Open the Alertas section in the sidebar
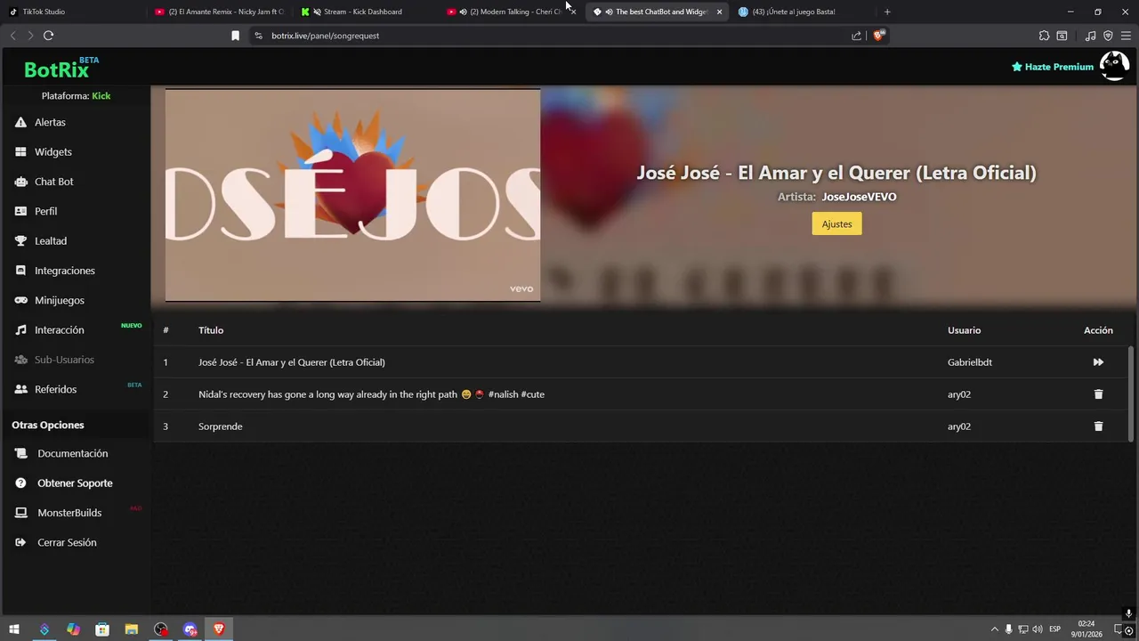Viewport: 1139px width, 641px height. pyautogui.click(x=50, y=122)
